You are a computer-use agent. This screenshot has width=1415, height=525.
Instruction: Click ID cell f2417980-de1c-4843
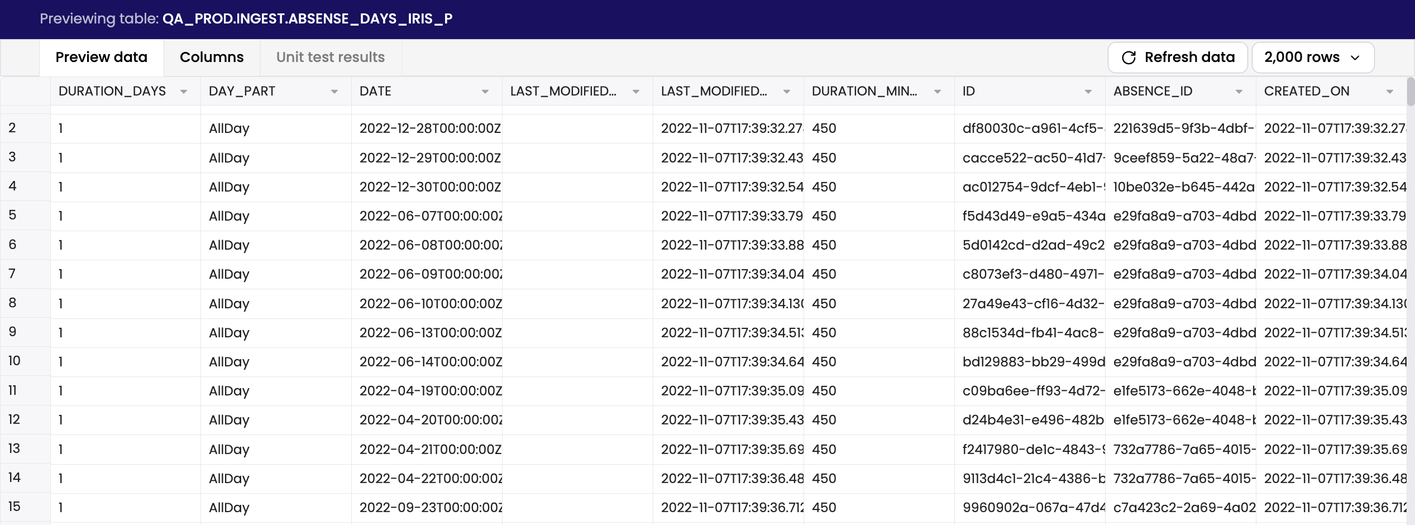coord(1030,450)
